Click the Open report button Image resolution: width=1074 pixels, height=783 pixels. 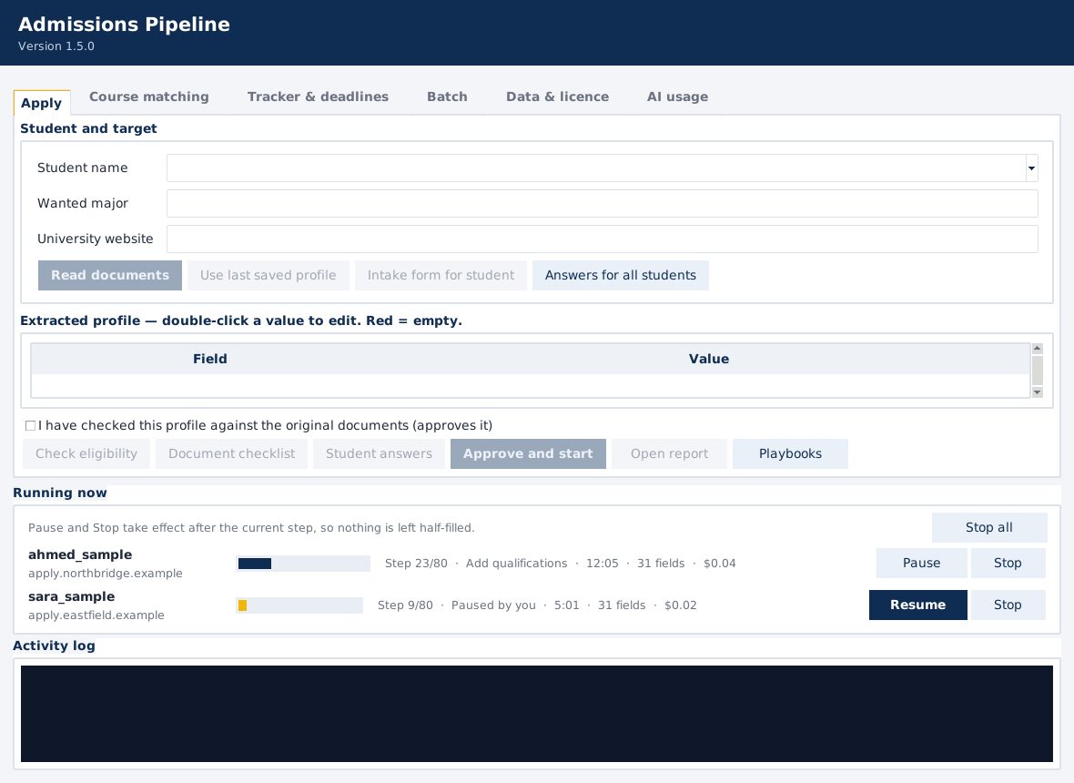pyautogui.click(x=669, y=454)
